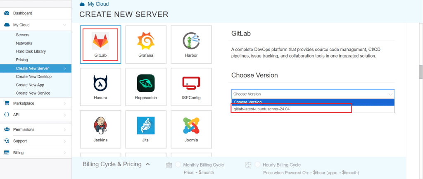The image size is (423, 179).
Task: Click the Choose Version heading text
Action: click(254, 75)
